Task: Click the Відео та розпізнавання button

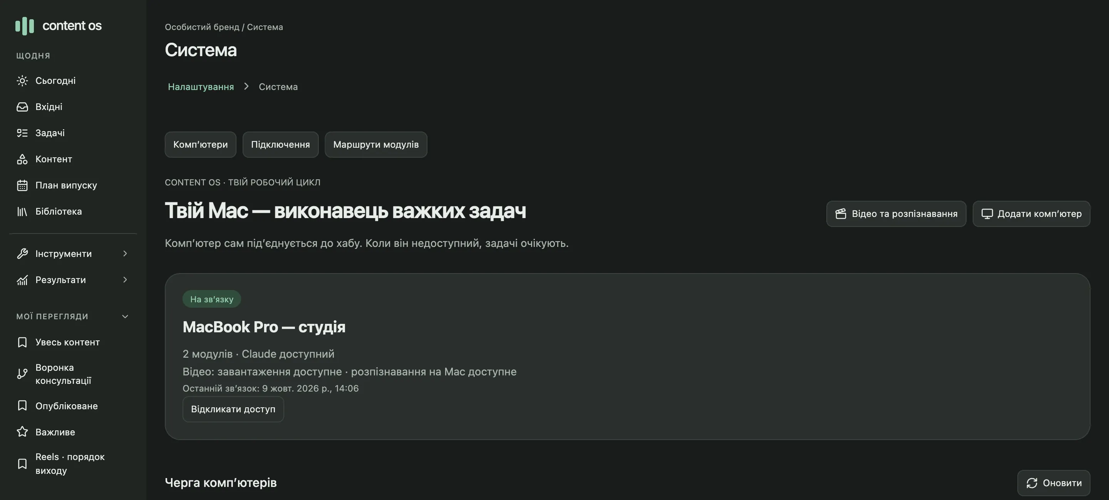Action: coord(896,214)
